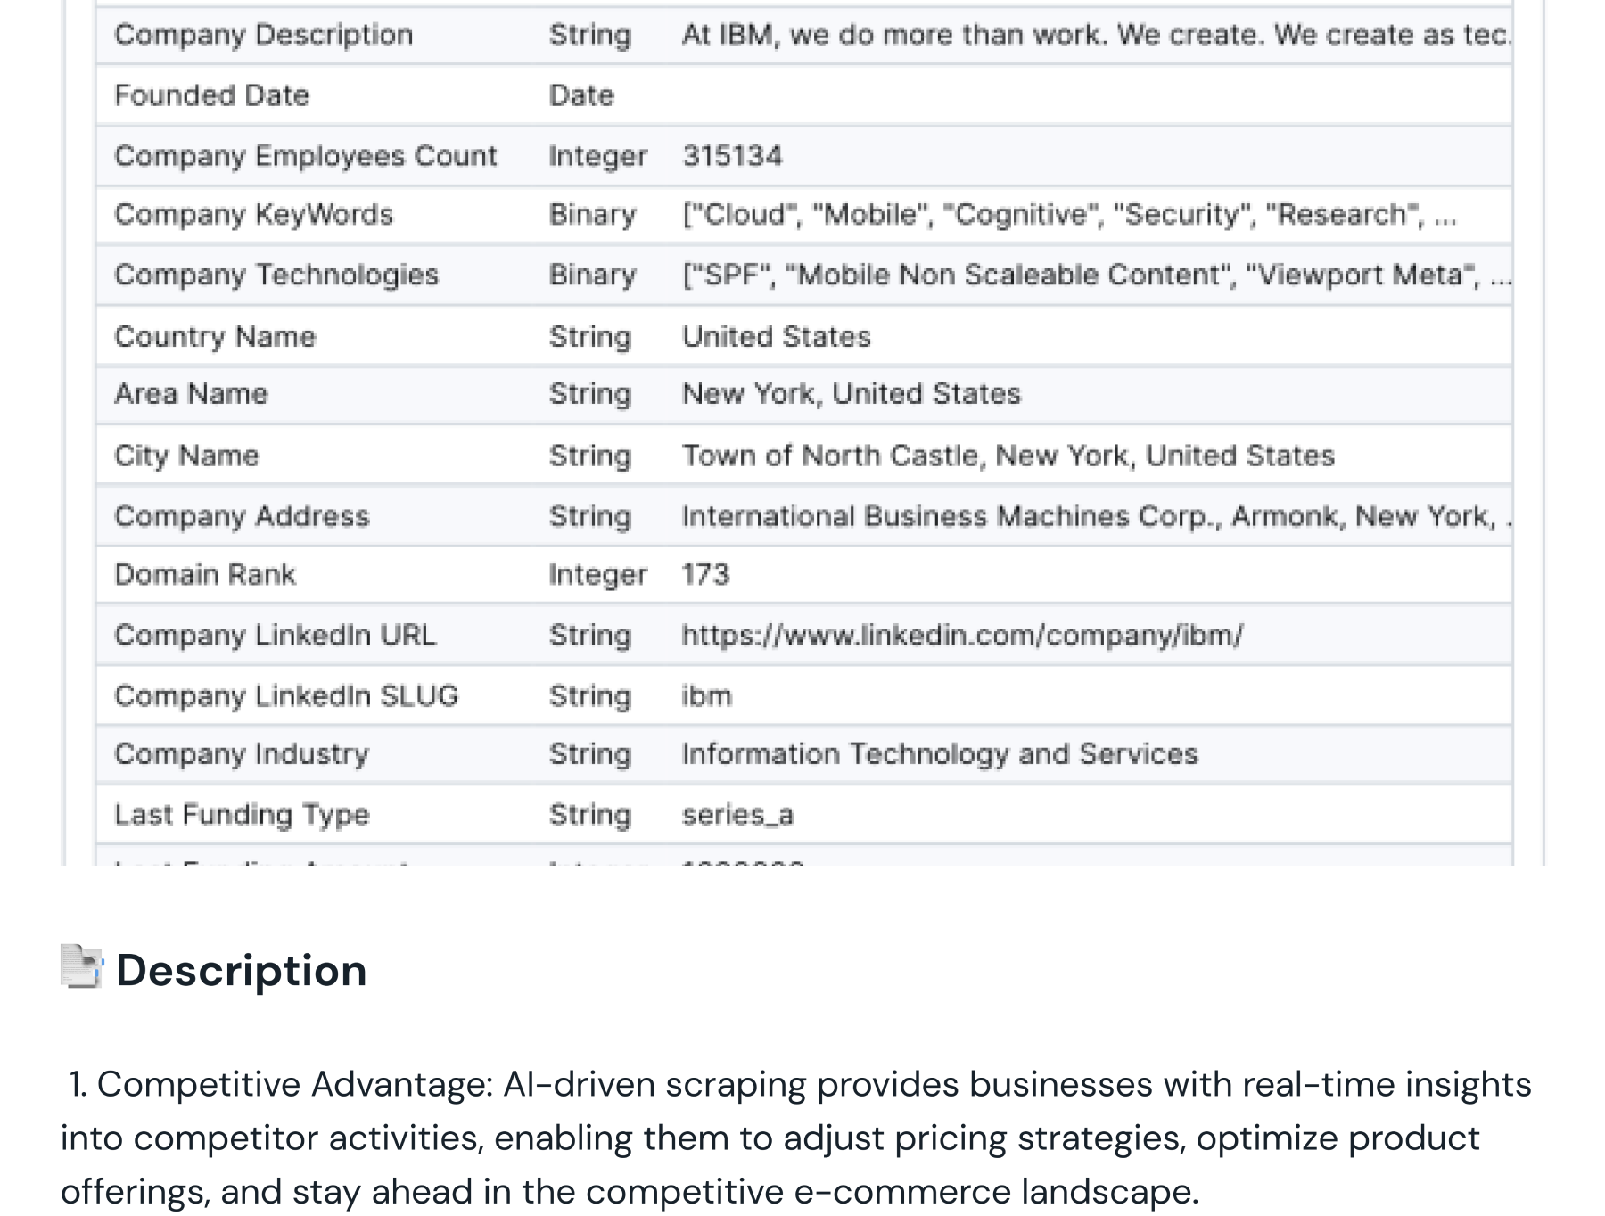This screenshot has height=1216, width=1605.
Task: Click the Description heading
Action: click(x=241, y=970)
